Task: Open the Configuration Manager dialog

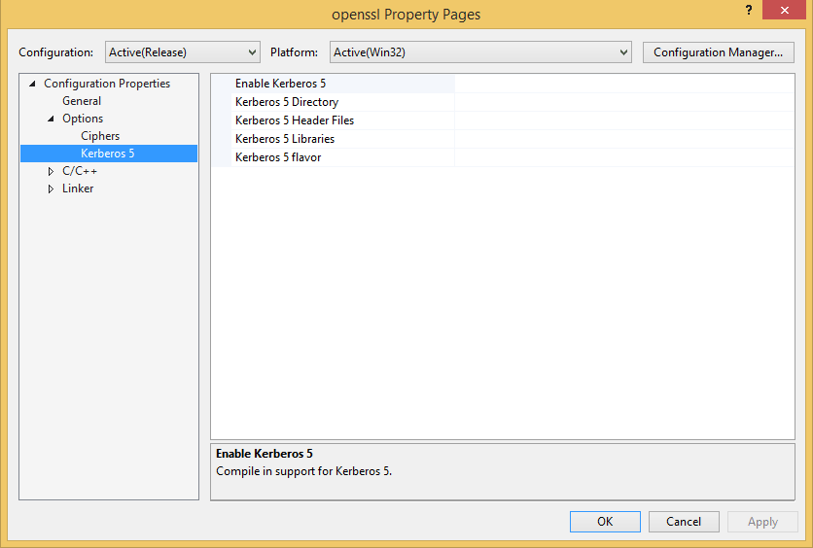Action: (x=718, y=52)
